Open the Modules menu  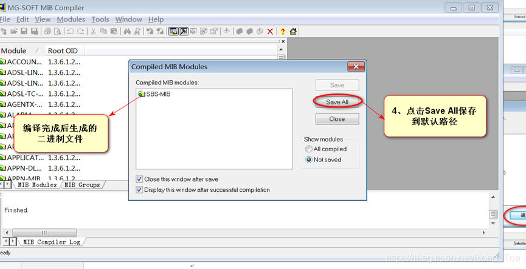click(71, 19)
